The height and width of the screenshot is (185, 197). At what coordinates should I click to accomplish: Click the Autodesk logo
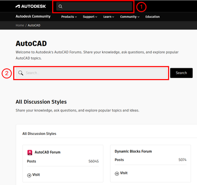(x=31, y=6)
